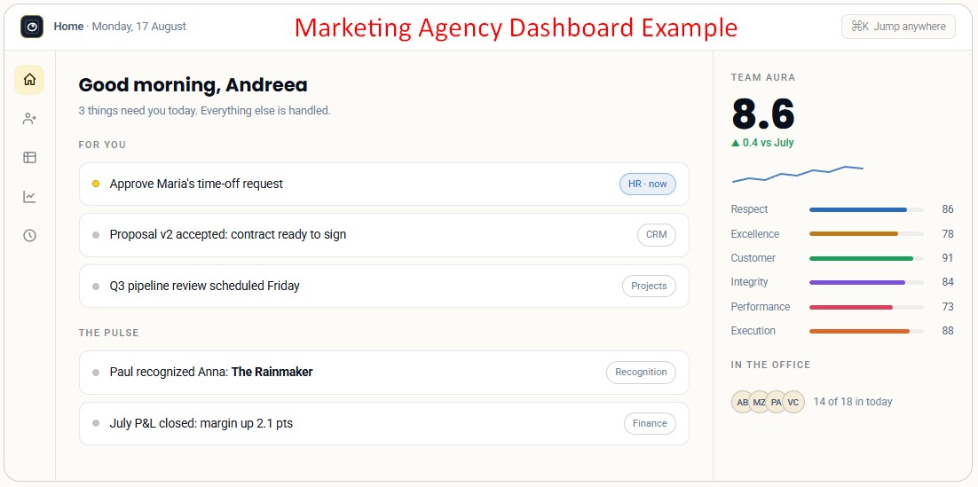Click the Recognition tag

point(641,373)
